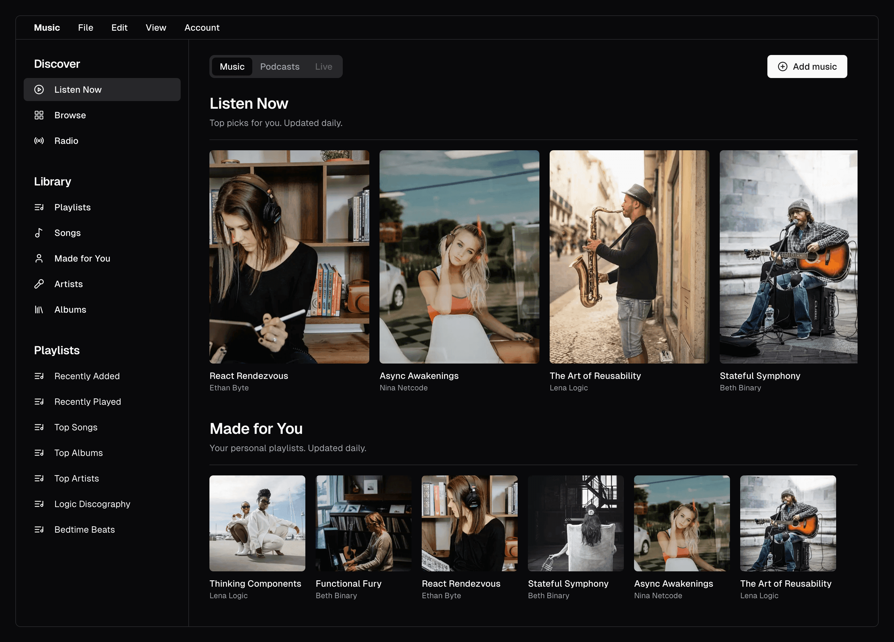
Task: Click the Made for You person icon
Action: pyautogui.click(x=39, y=259)
